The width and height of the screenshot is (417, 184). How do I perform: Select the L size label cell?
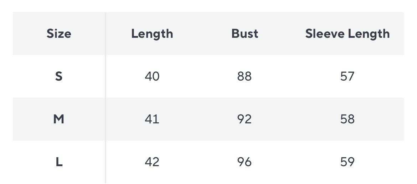[59, 162]
